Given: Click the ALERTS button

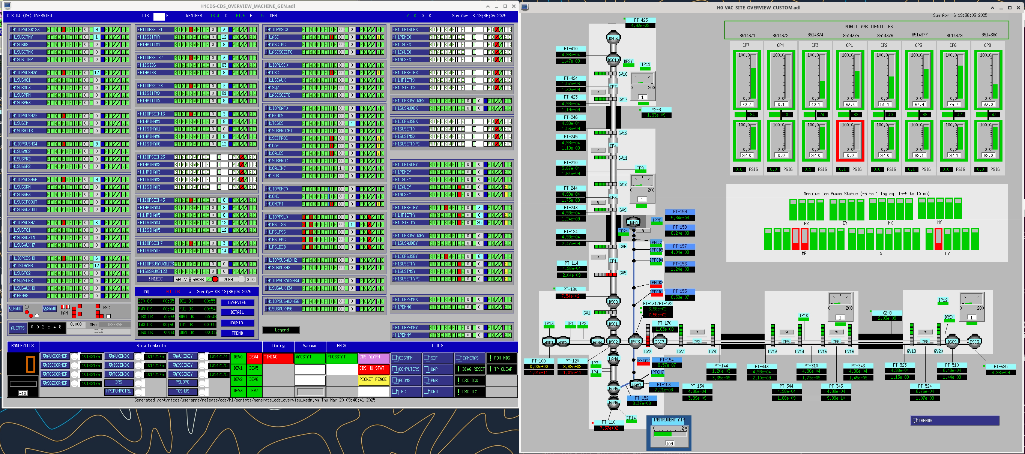Looking at the screenshot, I should pyautogui.click(x=18, y=328).
